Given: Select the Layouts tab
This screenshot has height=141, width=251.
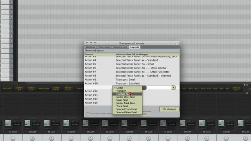Looking at the screenshot, I should 135,47.
